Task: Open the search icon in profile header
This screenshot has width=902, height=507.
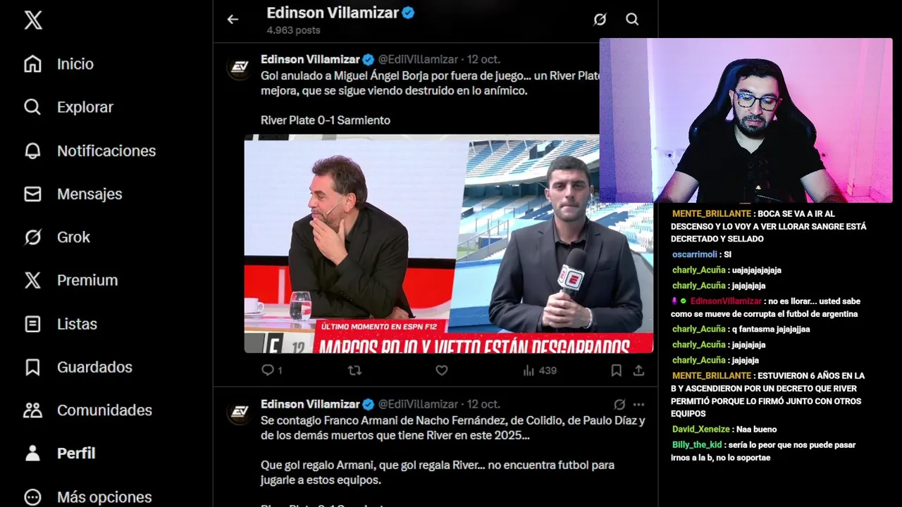Action: coord(632,20)
